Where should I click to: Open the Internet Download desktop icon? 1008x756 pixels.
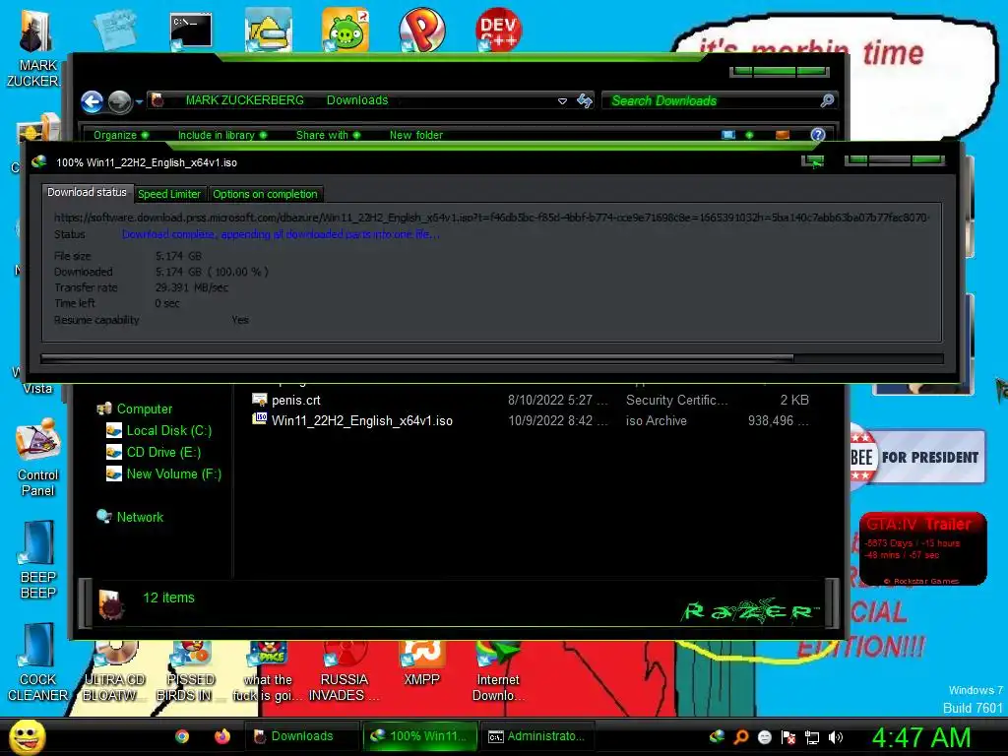[497, 671]
